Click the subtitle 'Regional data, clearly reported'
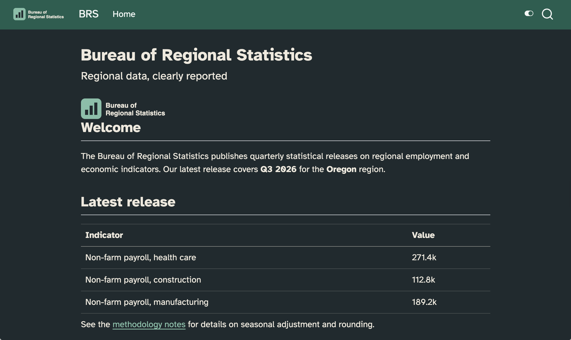571x340 pixels. [x=154, y=76]
